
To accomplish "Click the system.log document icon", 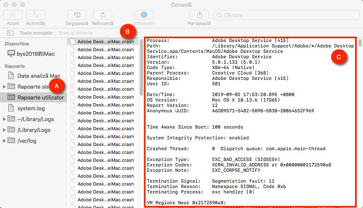I will pos(11,108).
